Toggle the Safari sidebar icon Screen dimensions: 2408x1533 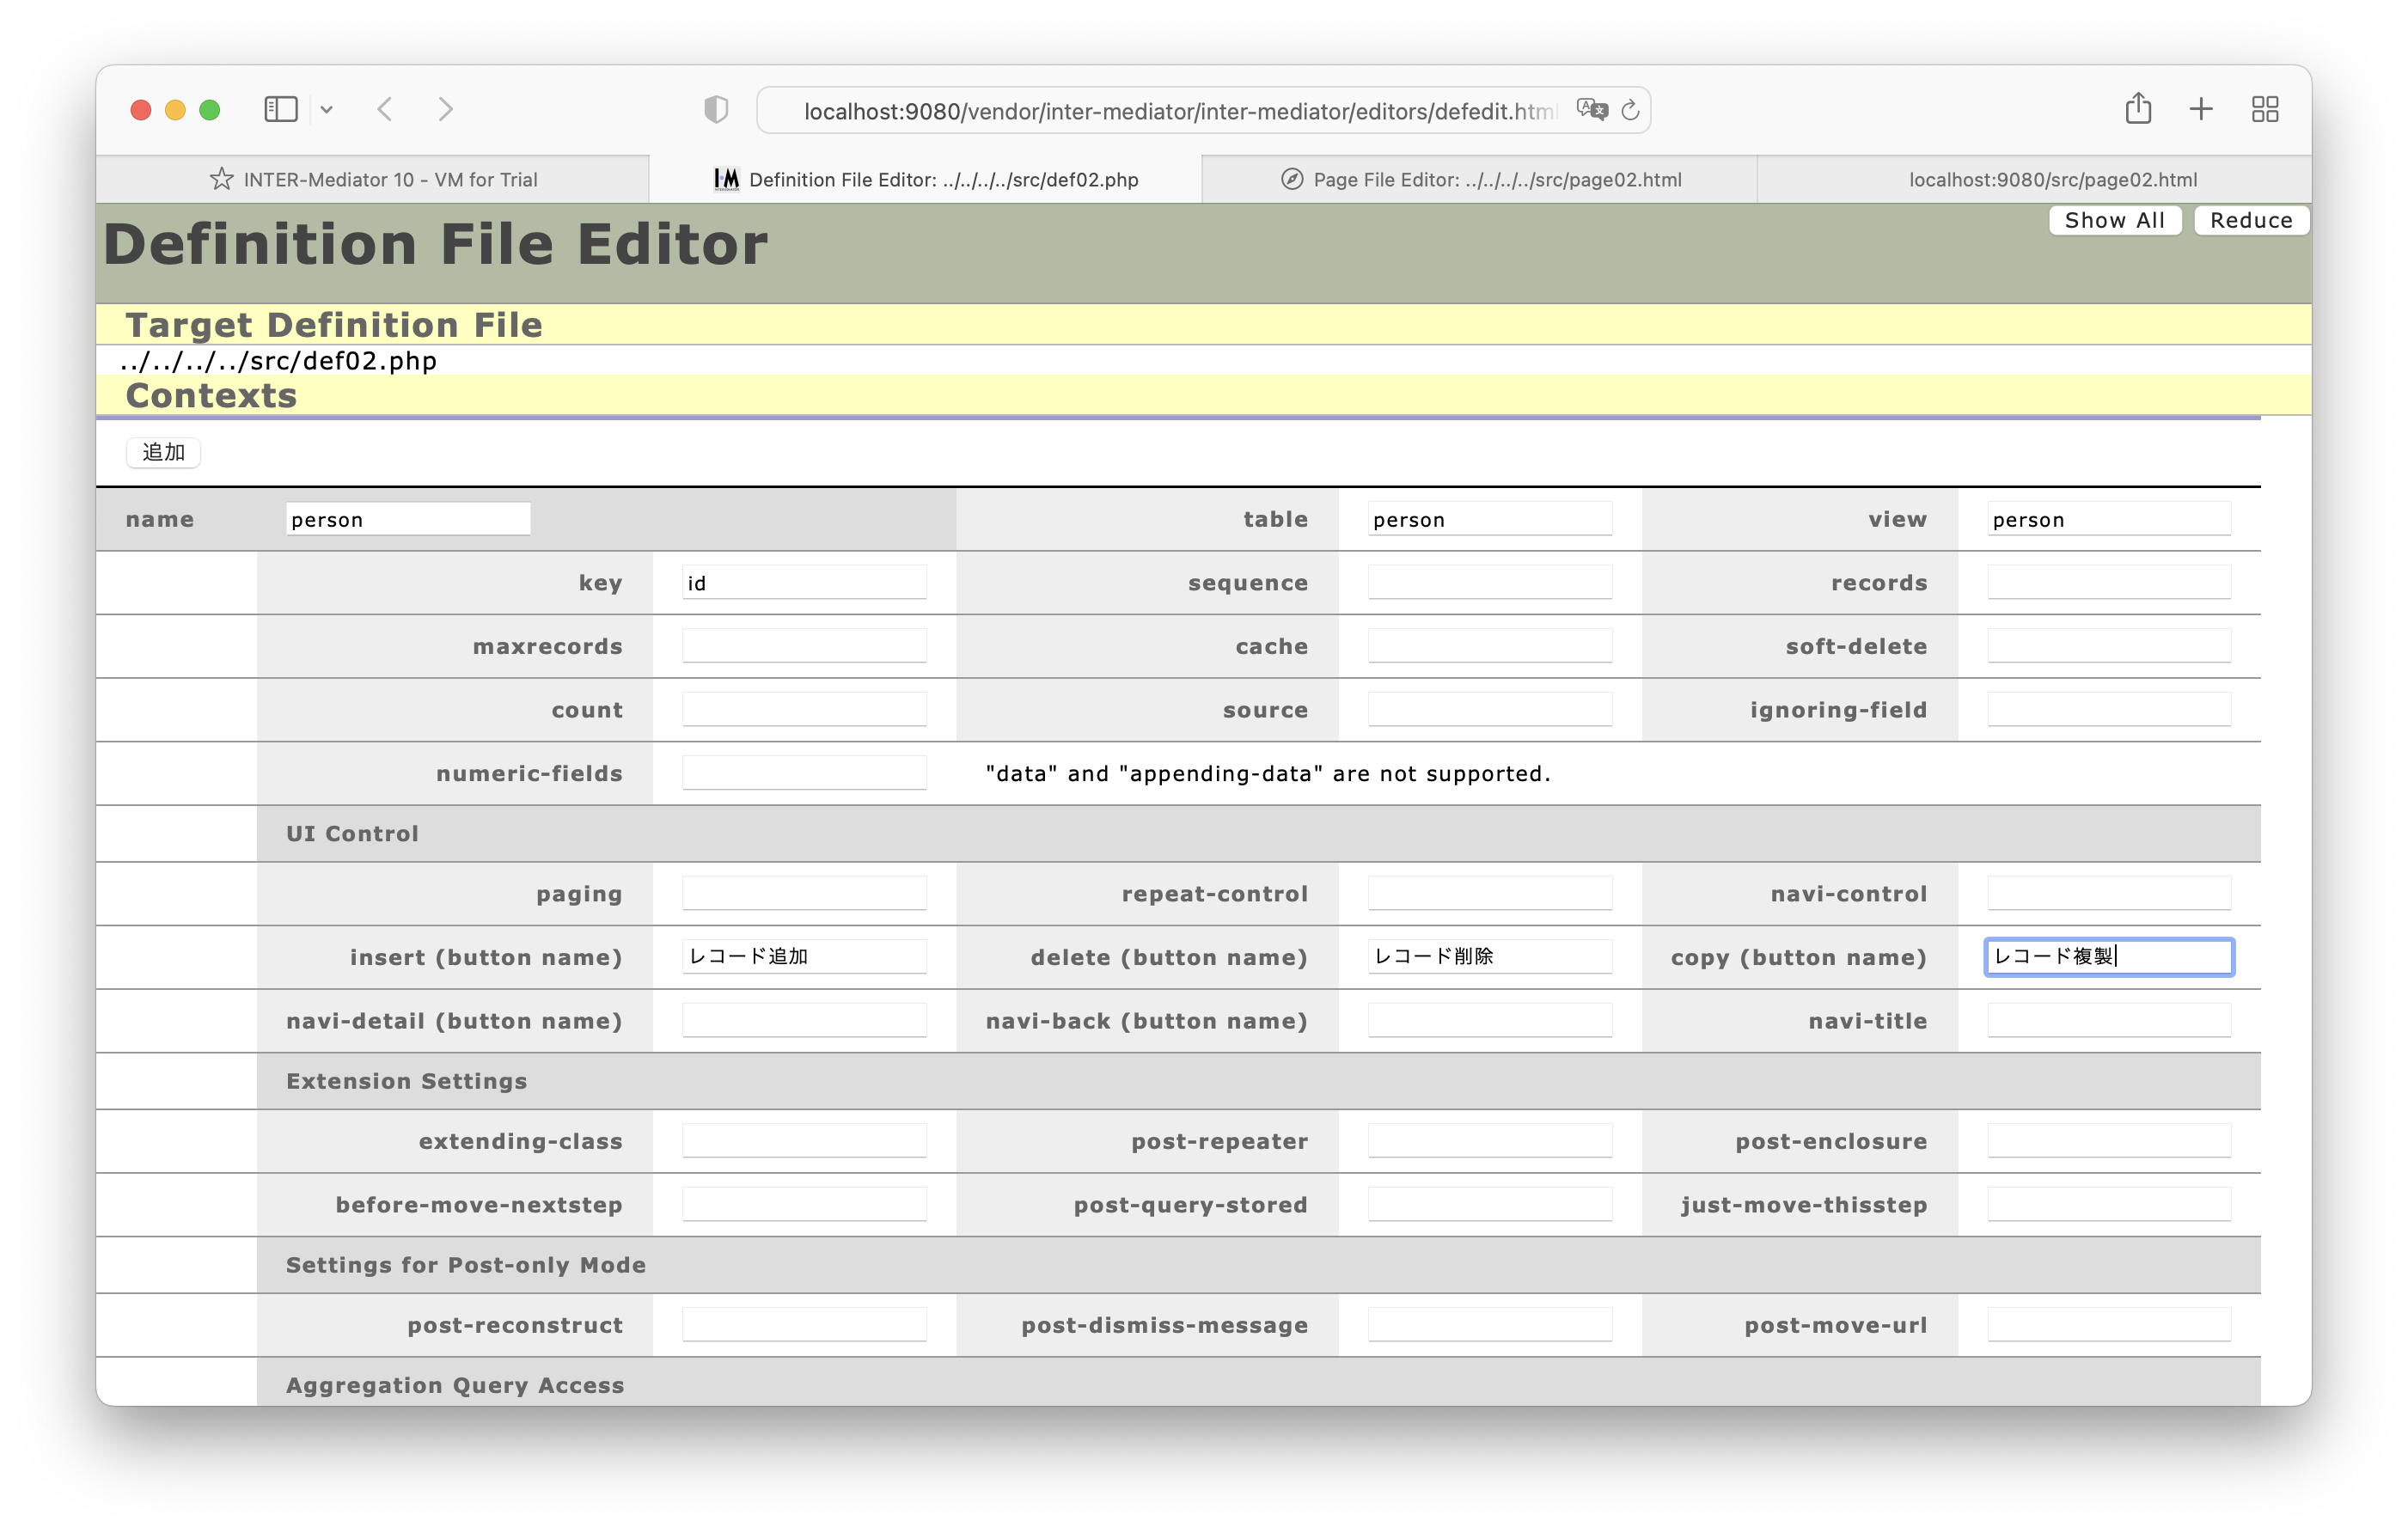click(280, 109)
